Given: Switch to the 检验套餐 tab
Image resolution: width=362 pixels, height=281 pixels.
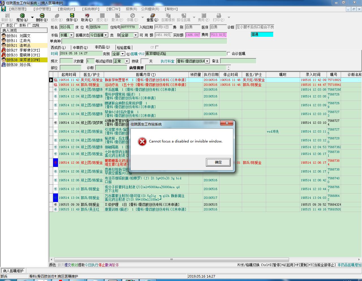Looking at the screenshot, I should [124, 48].
